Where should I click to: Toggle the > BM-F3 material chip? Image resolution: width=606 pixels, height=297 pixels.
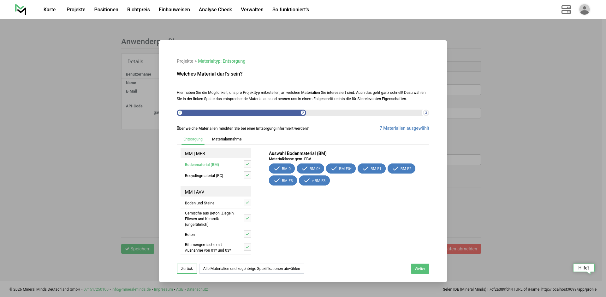click(x=314, y=181)
